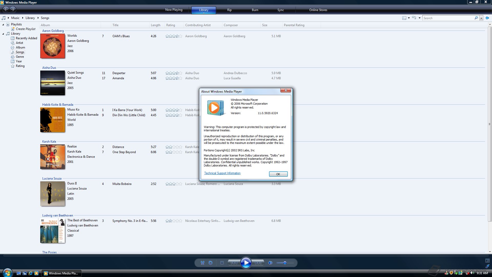Adjust the volume slider handle
The width and height of the screenshot is (492, 277).
tap(285, 263)
